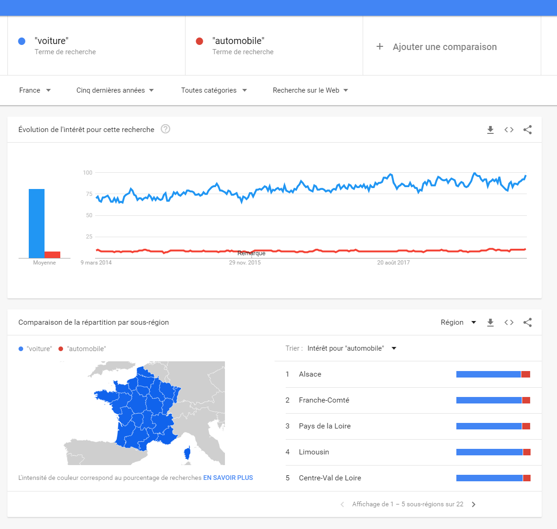
Task: Open help icon beside Évolution de l'intérêt
Action: 166,129
